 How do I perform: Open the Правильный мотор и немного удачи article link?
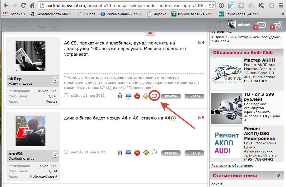(x=246, y=39)
